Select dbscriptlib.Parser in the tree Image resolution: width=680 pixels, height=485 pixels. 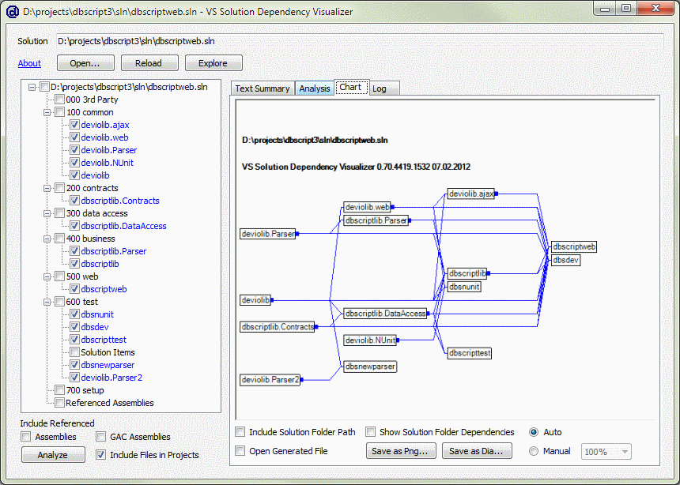(x=114, y=251)
